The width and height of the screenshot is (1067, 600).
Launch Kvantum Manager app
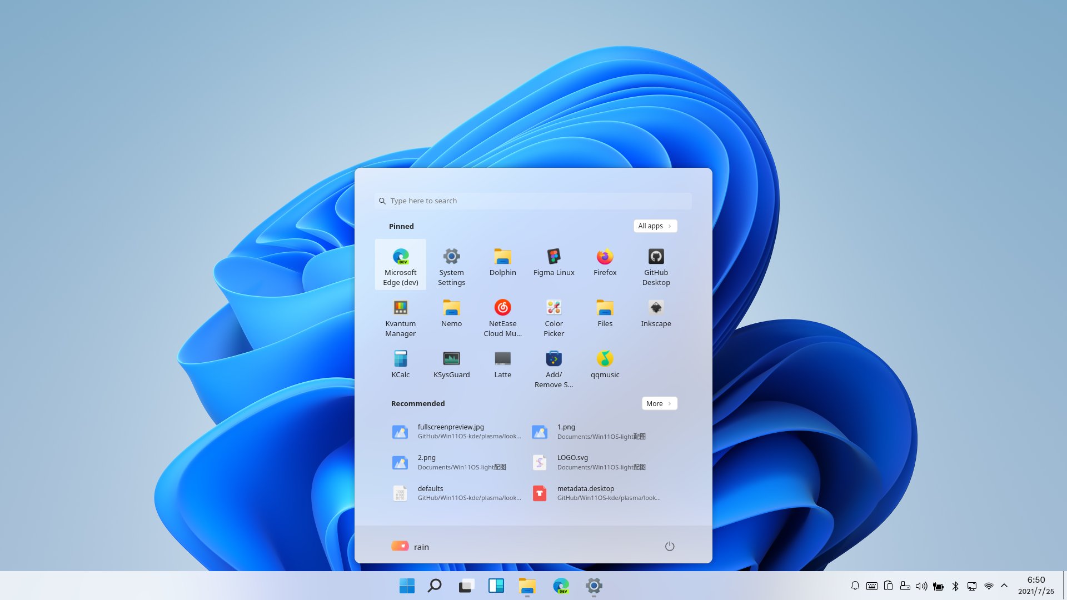coord(400,316)
